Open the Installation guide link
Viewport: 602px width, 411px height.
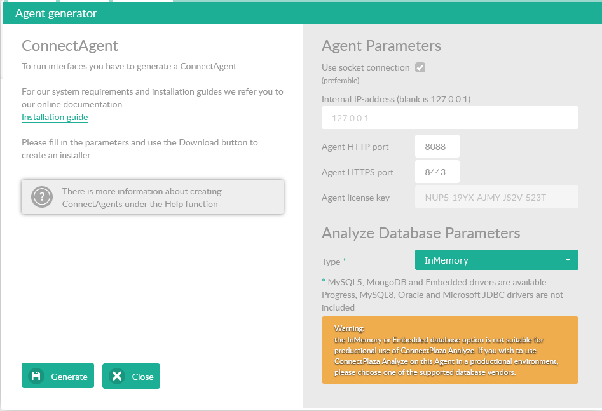coord(55,117)
